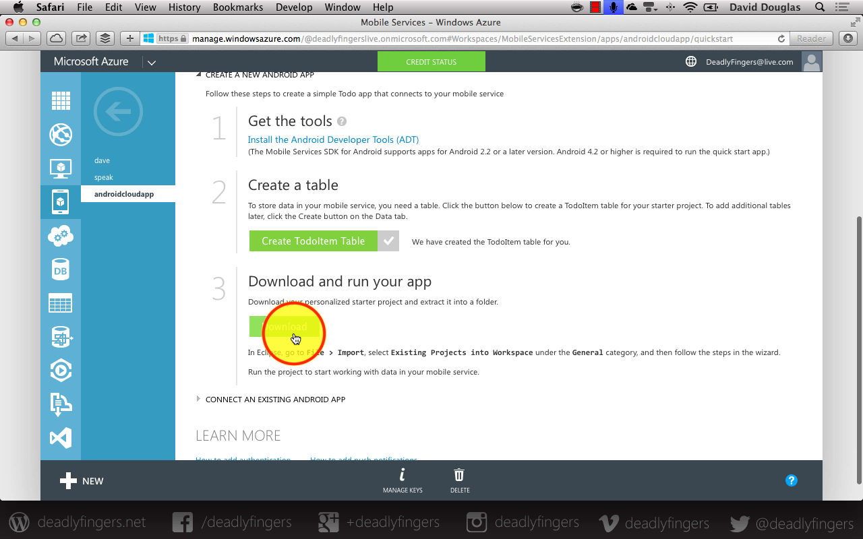Open Storage table icon in sidebar

point(61,303)
